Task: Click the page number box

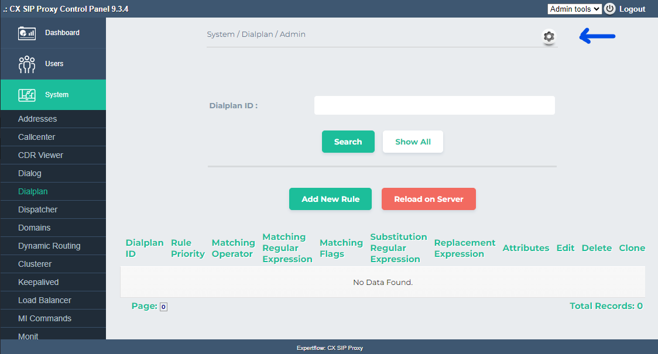Action: click(x=163, y=307)
